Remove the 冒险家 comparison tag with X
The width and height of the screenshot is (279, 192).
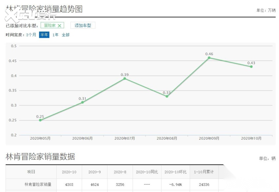tap(59, 26)
